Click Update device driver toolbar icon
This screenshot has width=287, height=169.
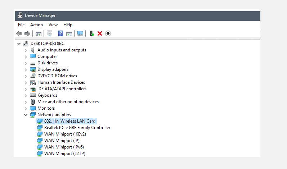tap(92, 33)
